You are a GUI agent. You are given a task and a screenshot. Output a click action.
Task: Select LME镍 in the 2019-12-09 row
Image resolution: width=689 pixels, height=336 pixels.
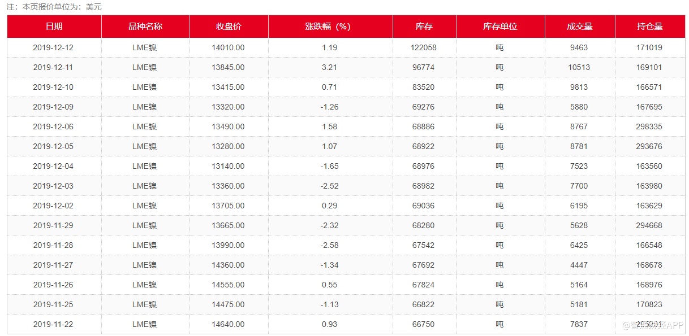144,107
